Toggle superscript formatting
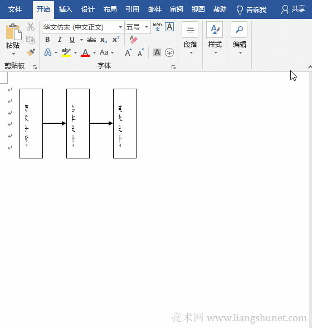Viewport: 312px width, 328px height. pos(116,39)
